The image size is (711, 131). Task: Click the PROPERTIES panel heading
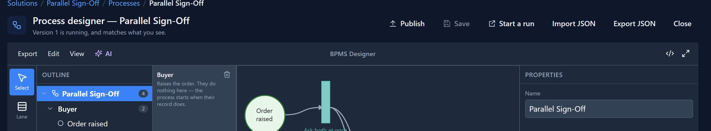[x=544, y=75]
